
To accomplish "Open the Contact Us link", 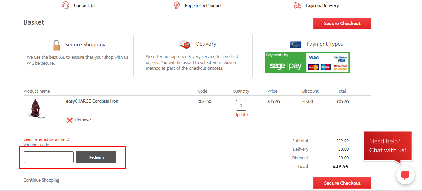I will [x=84, y=5].
